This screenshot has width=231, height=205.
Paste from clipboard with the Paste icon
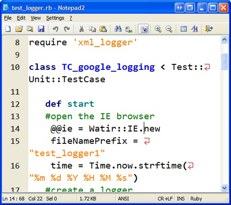click(103, 29)
